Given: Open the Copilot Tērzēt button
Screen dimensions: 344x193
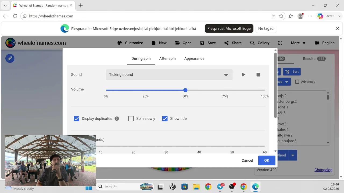Looking at the screenshot, I should coord(326,16).
